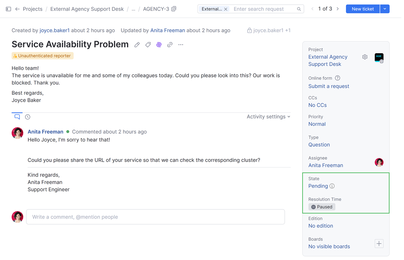Open the Pending state selector

point(318,186)
